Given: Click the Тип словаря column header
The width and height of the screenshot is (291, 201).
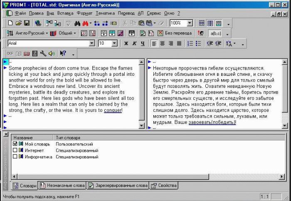Looking at the screenshot, I should [169, 138].
